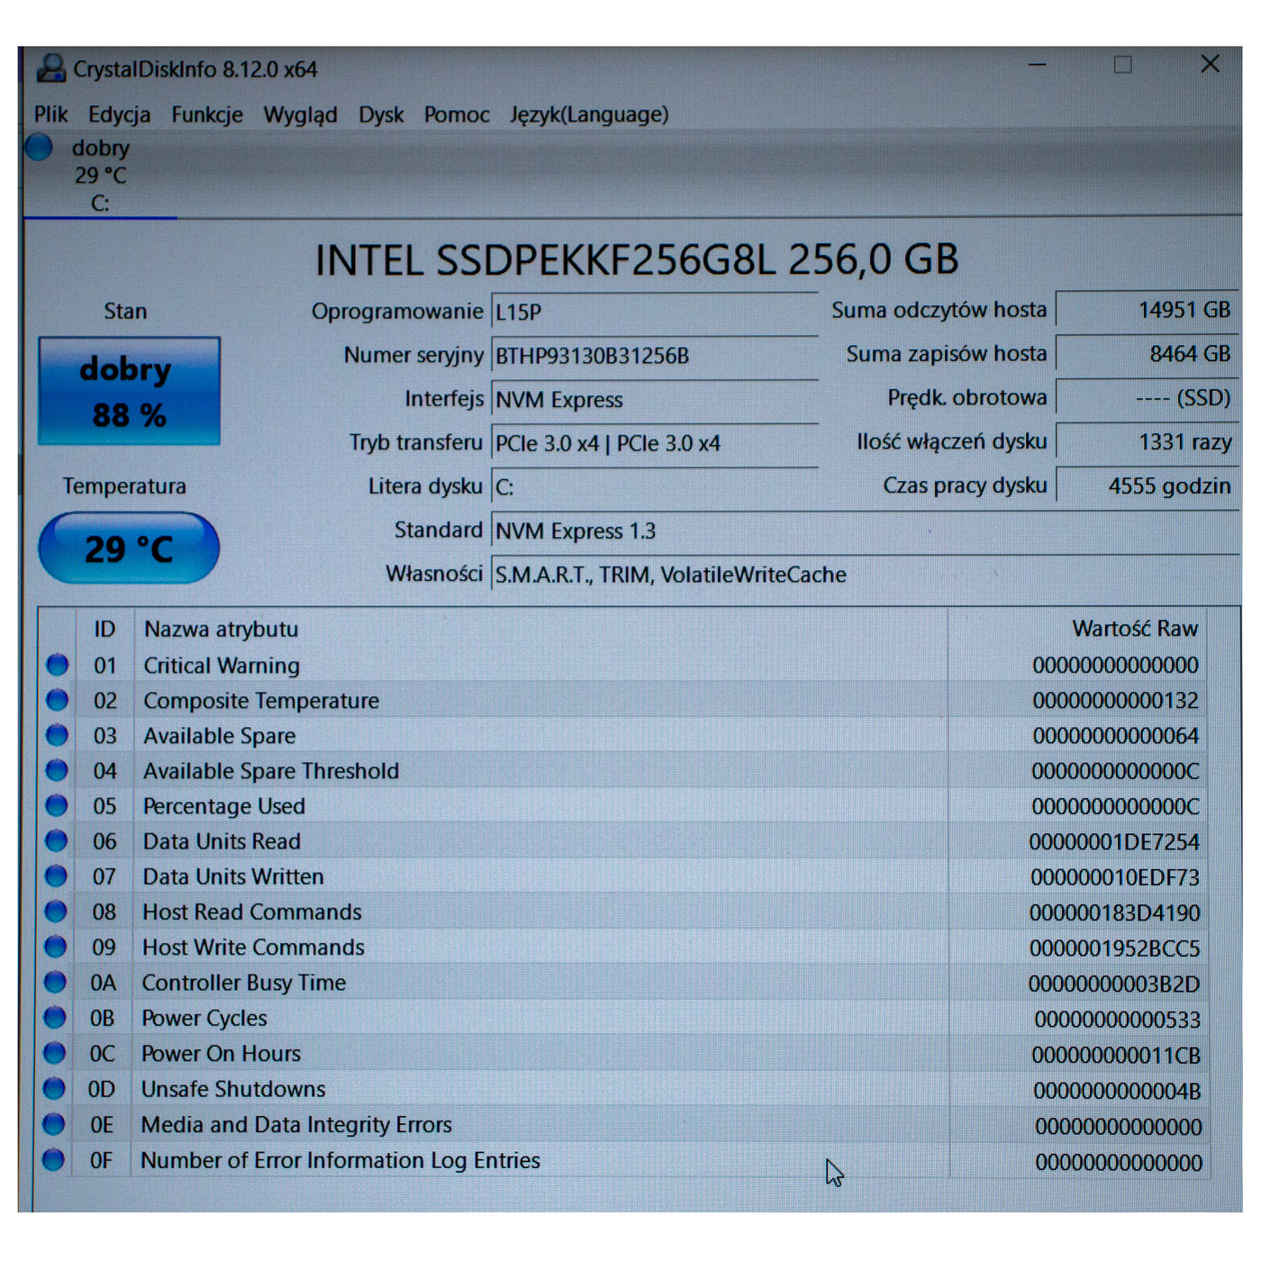Click status circle for Power On Hours row
This screenshot has height=1261, width=1261.
(54, 1053)
